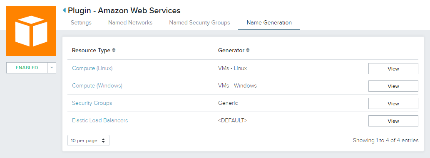Open Compute (Linux) resource type link

pyautogui.click(x=92, y=68)
